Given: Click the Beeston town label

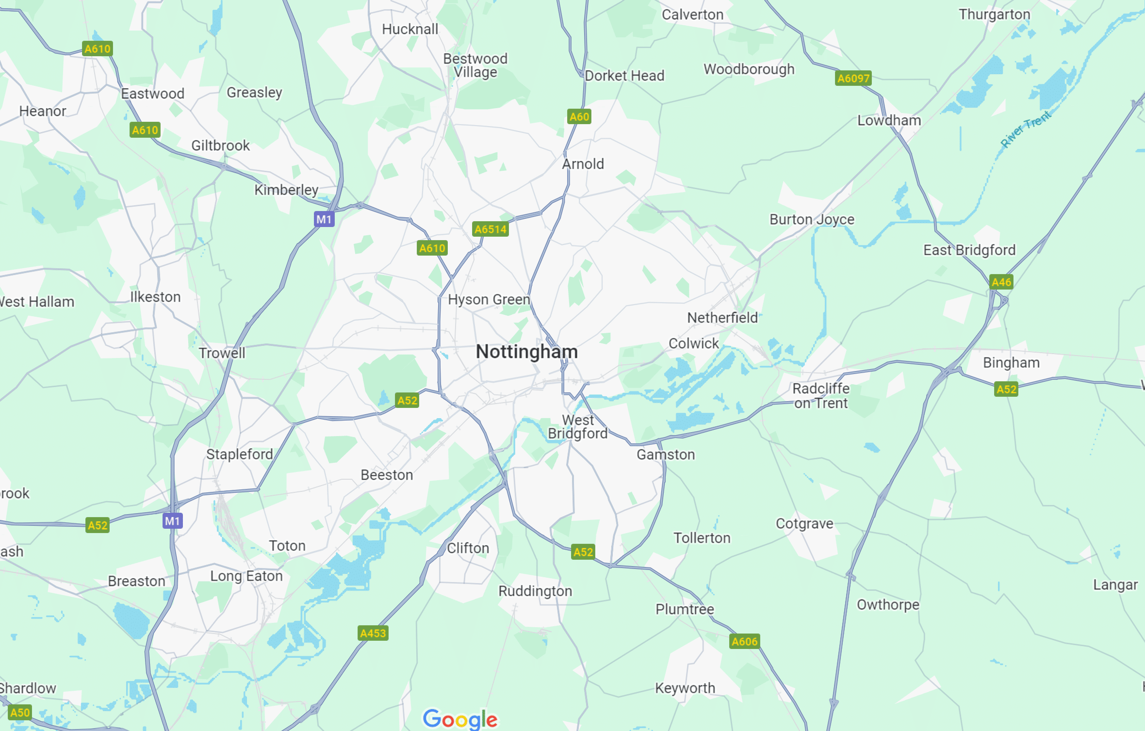Looking at the screenshot, I should point(387,475).
